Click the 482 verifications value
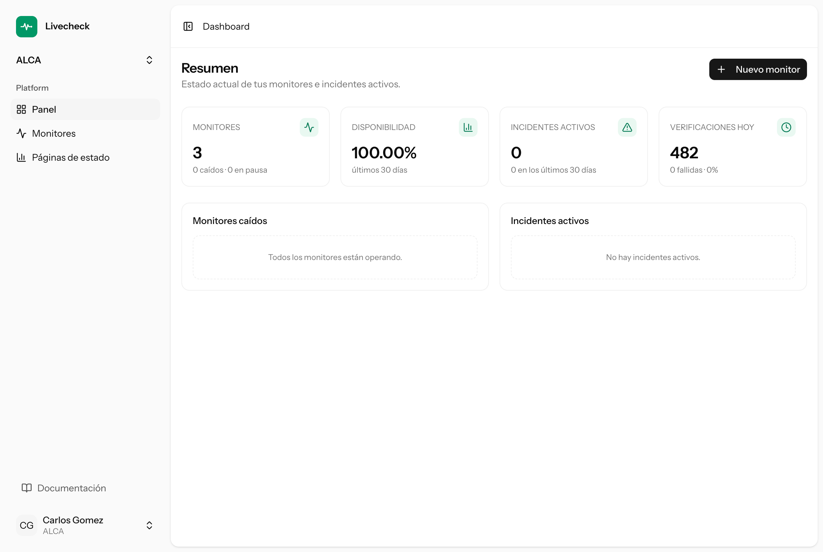Image resolution: width=823 pixels, height=552 pixels. pyautogui.click(x=684, y=153)
